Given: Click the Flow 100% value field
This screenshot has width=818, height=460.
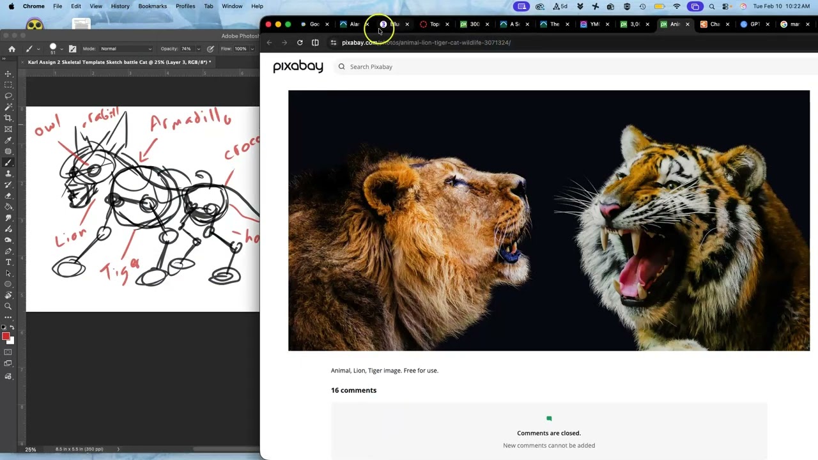Looking at the screenshot, I should [x=240, y=49].
